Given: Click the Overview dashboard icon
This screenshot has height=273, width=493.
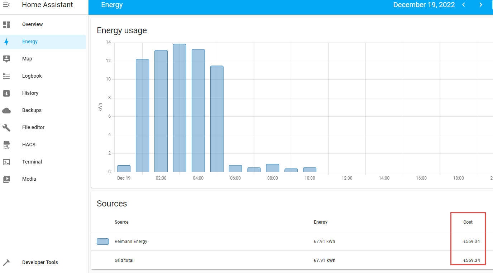Looking at the screenshot, I should point(6,24).
